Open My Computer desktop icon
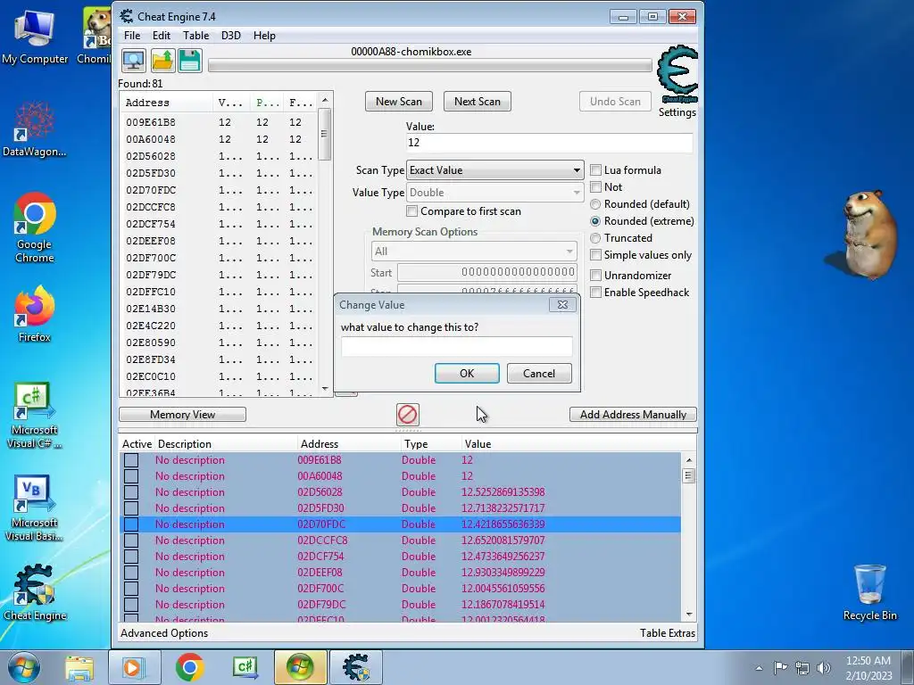 (x=35, y=36)
